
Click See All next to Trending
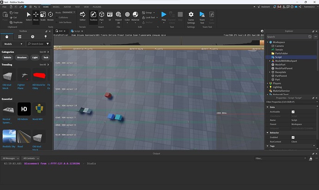[x=44, y=65]
